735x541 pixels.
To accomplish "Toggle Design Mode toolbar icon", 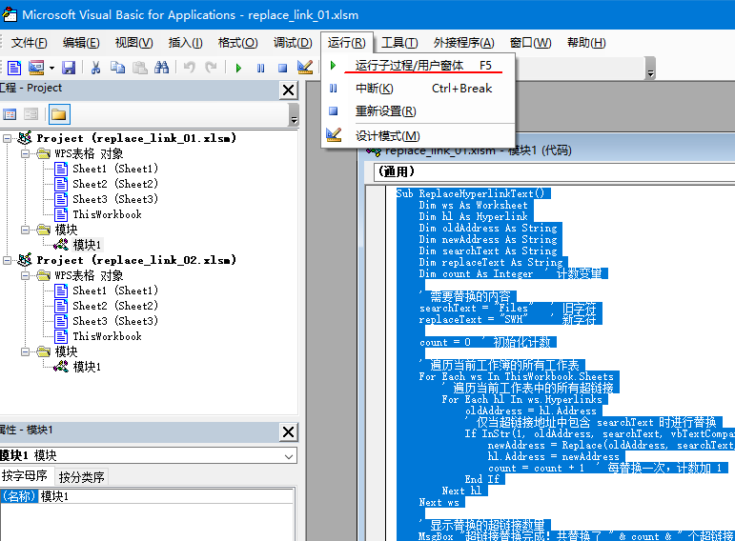I will tap(305, 68).
